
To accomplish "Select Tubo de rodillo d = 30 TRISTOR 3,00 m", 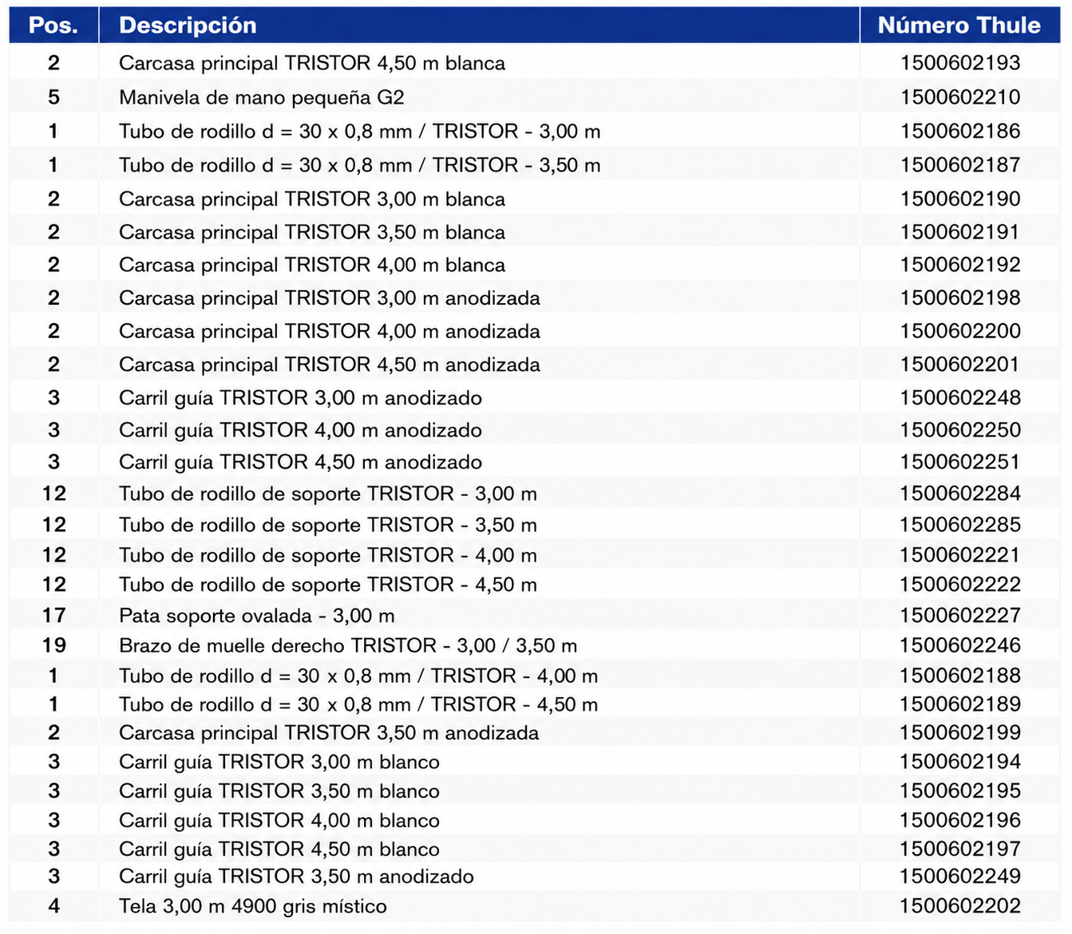I will click(360, 132).
